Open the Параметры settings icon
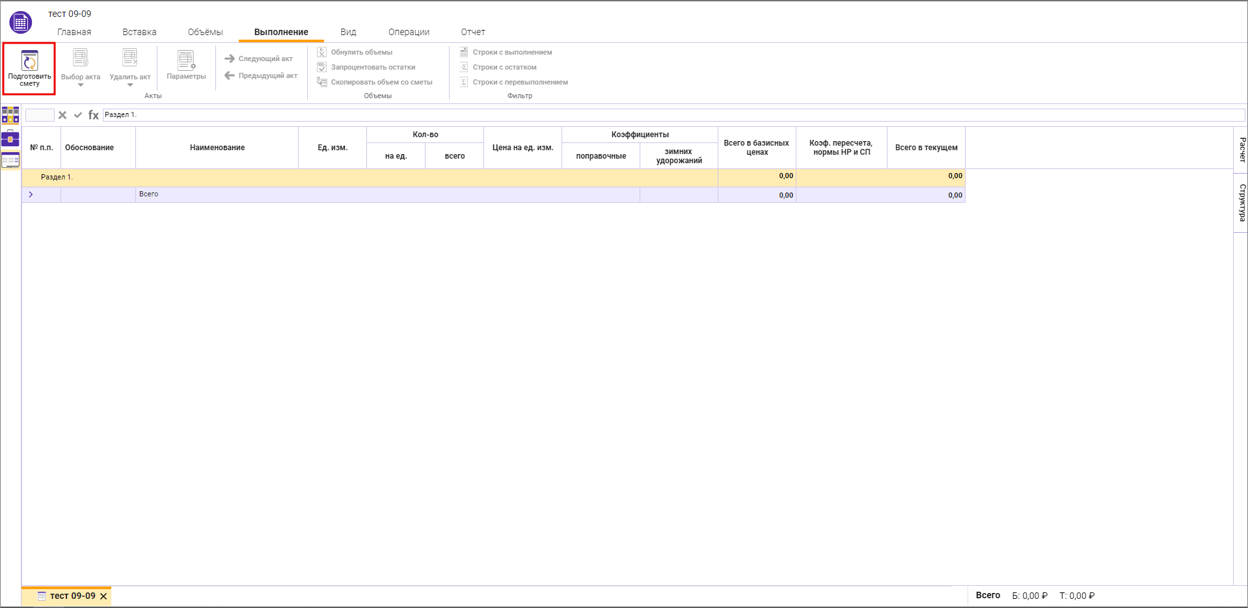1248x608 pixels. (x=186, y=60)
